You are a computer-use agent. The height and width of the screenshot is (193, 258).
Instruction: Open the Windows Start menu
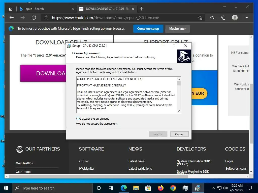6,188
